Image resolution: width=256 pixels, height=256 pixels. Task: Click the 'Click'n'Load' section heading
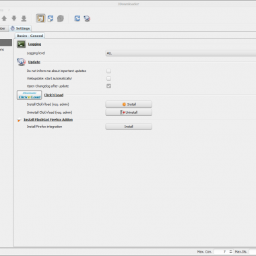coord(54,95)
